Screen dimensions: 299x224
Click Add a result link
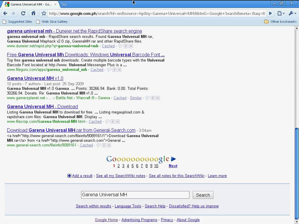click(x=82, y=176)
